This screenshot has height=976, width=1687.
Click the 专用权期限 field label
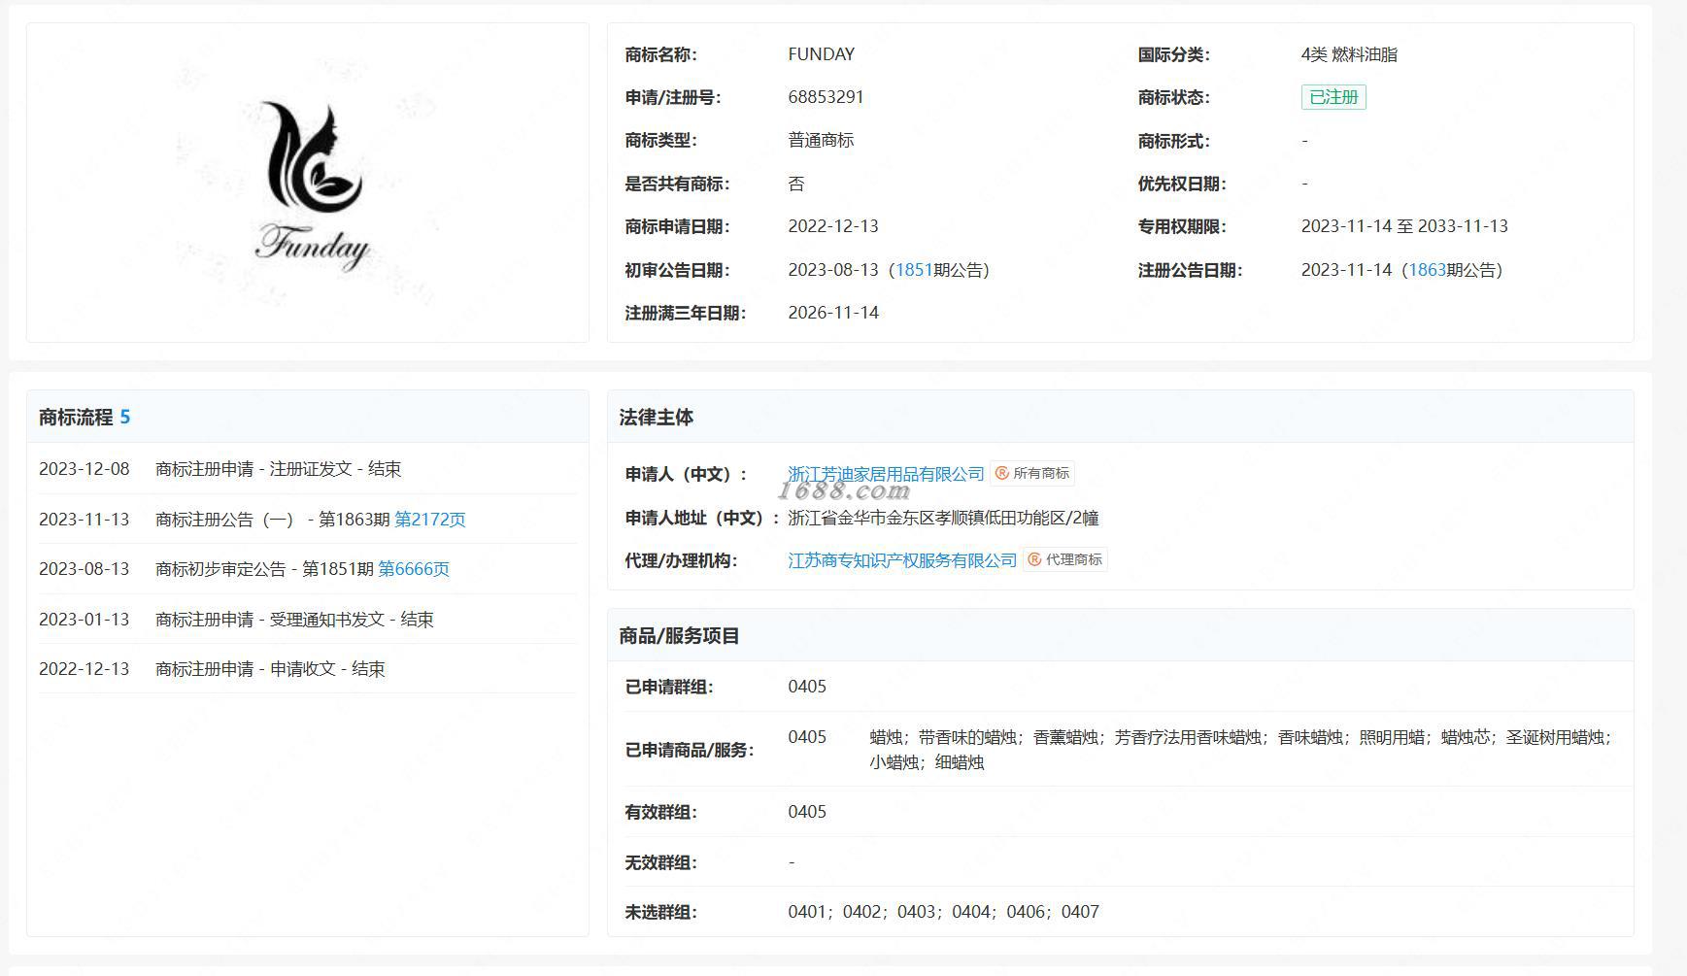click(x=1182, y=226)
